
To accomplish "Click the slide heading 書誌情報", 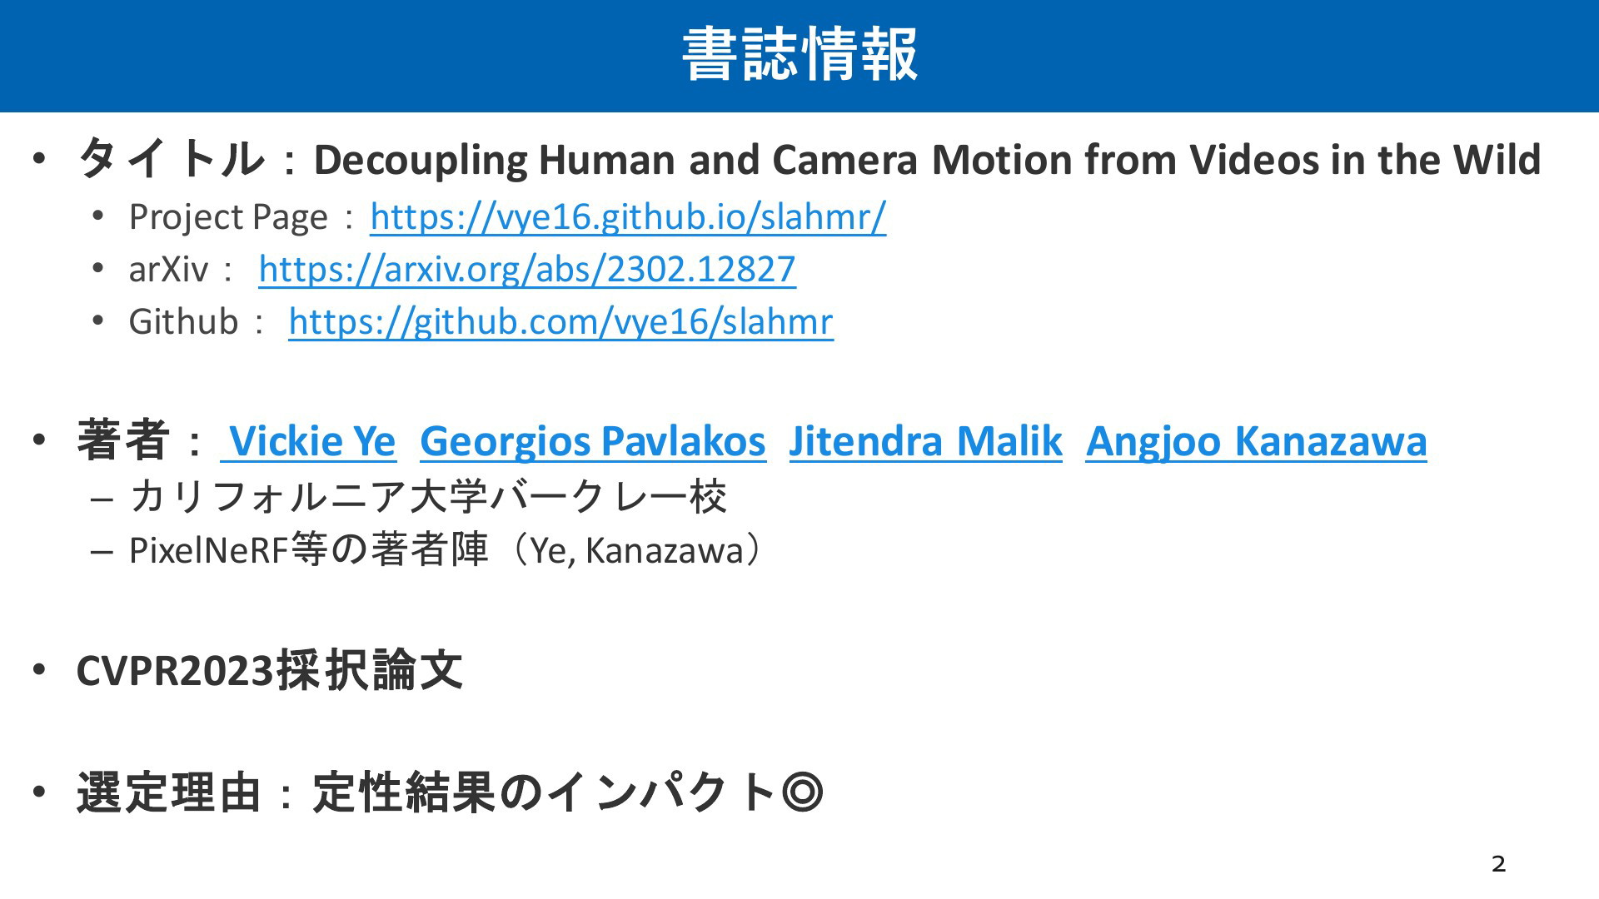I will (799, 55).
